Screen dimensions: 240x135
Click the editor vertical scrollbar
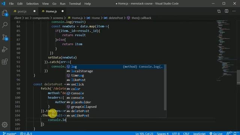point(238,77)
